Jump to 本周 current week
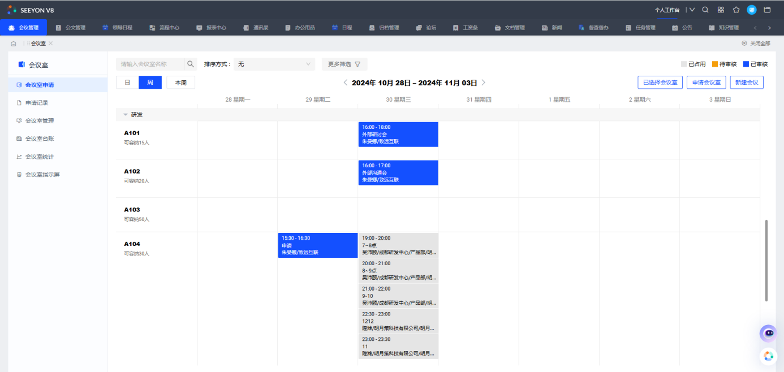Viewport: 784px width, 372px height. pos(180,83)
